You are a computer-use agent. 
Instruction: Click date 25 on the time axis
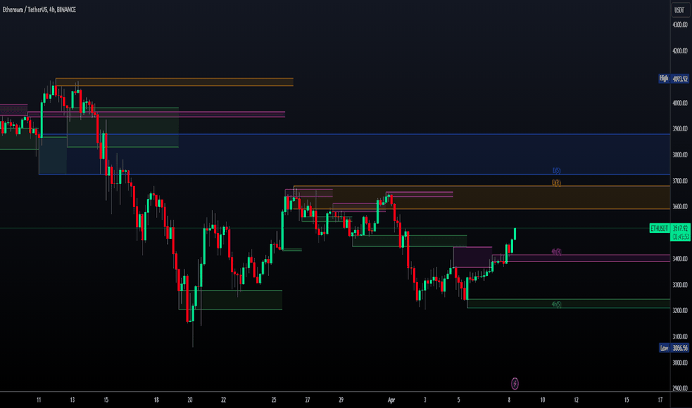pyautogui.click(x=274, y=400)
